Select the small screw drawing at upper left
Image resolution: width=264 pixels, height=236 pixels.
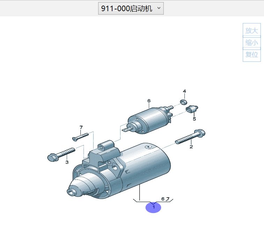tap(81, 137)
